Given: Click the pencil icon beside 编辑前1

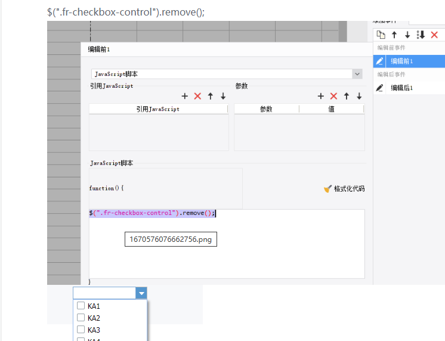Looking at the screenshot, I should tap(379, 61).
